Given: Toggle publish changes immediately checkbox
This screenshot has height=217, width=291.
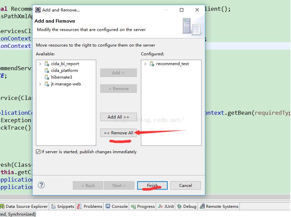Looking at the screenshot, I should coord(38,152).
